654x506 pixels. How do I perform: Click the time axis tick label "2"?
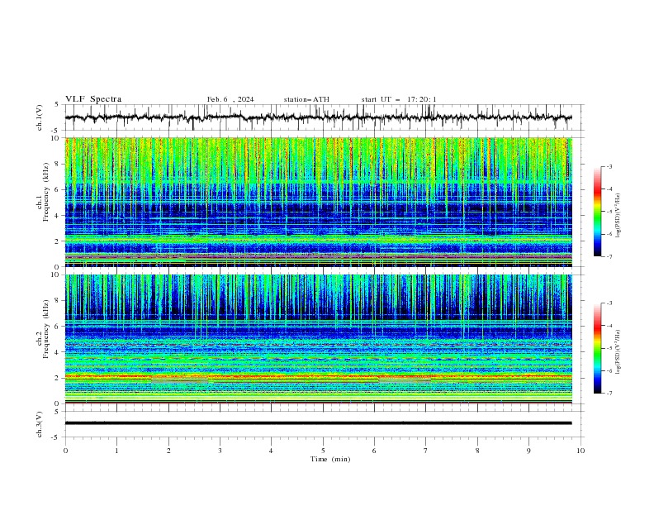point(168,451)
